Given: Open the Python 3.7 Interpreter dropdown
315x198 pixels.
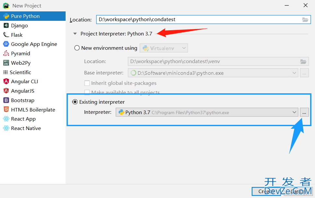Looking at the screenshot, I should [207, 112].
